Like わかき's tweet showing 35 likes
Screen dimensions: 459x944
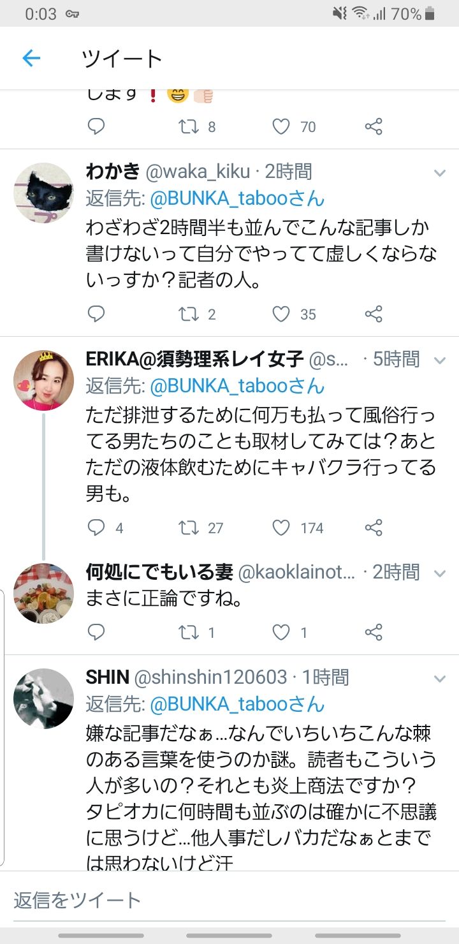281,314
